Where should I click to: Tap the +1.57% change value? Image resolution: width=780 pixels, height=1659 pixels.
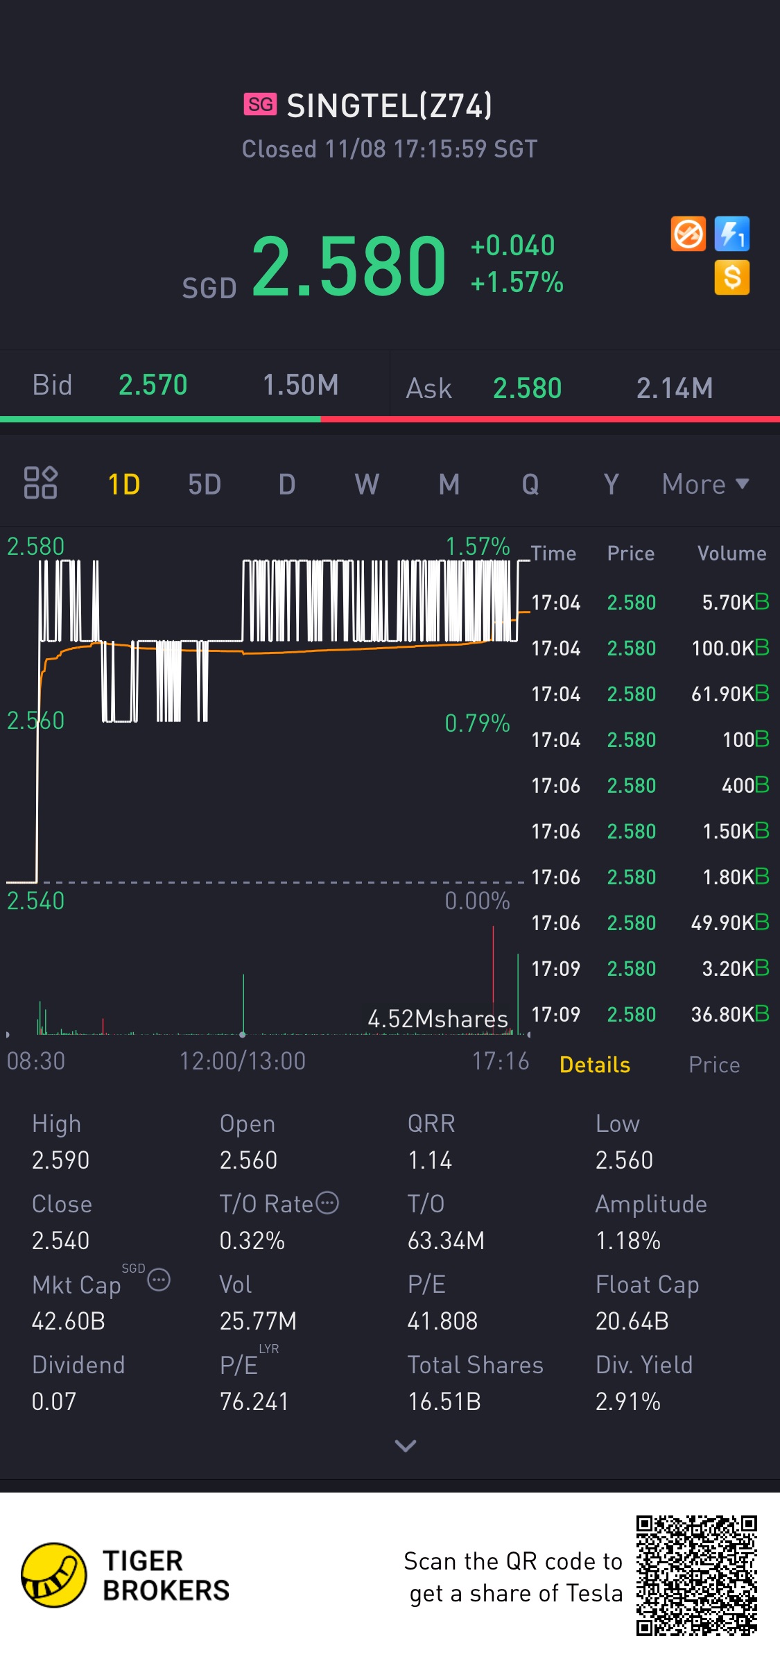[517, 282]
